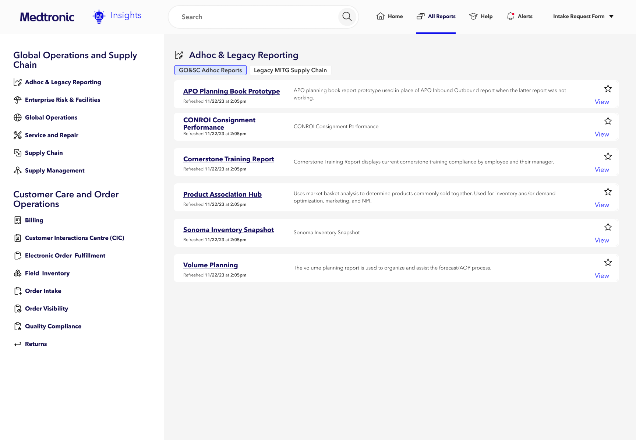Click the Billing receipt icon
Viewport: 636px width, 440px height.
18,220
